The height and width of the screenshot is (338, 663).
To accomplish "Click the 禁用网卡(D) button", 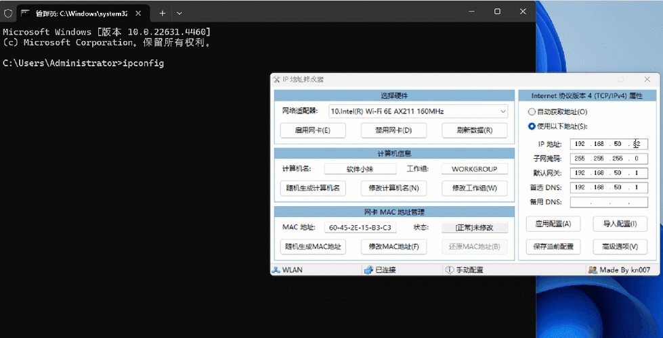I will pos(393,130).
